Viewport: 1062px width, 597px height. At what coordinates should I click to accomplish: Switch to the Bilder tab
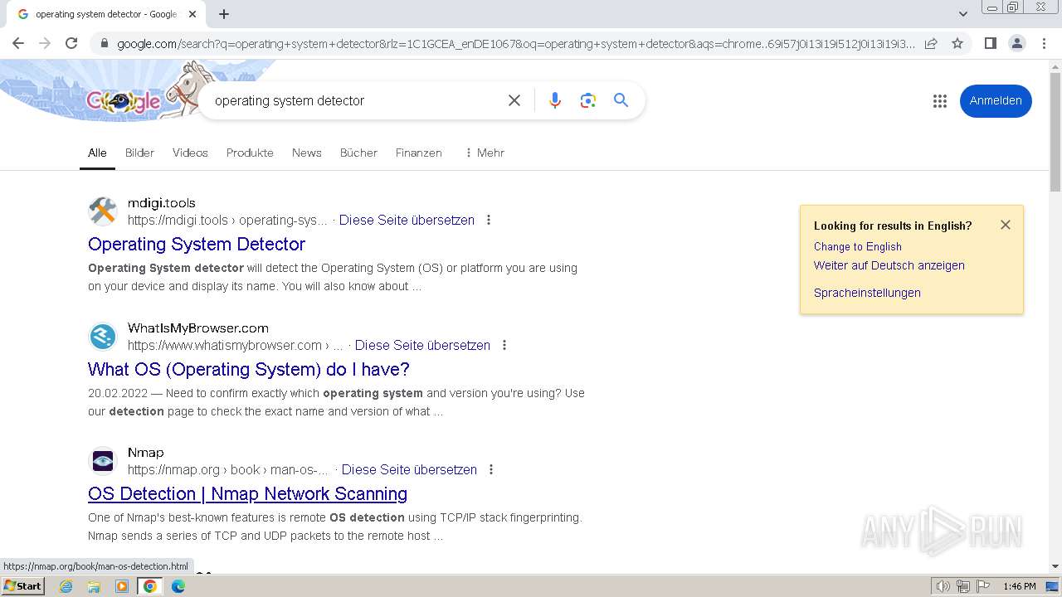(x=139, y=153)
